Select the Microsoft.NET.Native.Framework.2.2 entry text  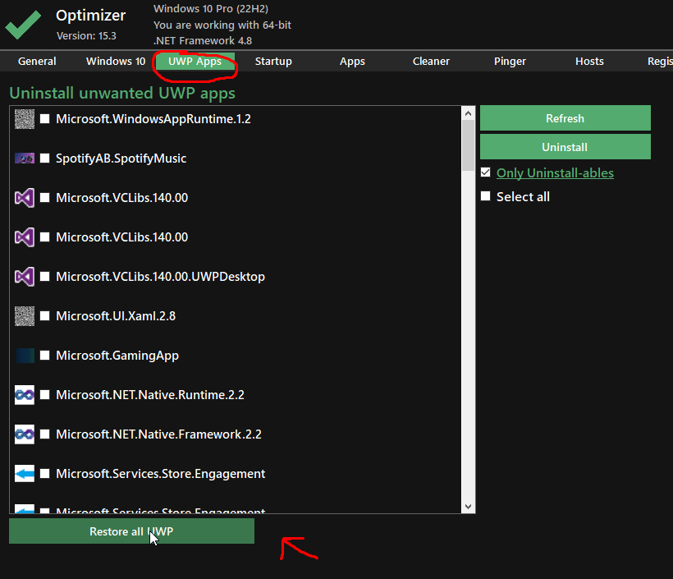(158, 434)
